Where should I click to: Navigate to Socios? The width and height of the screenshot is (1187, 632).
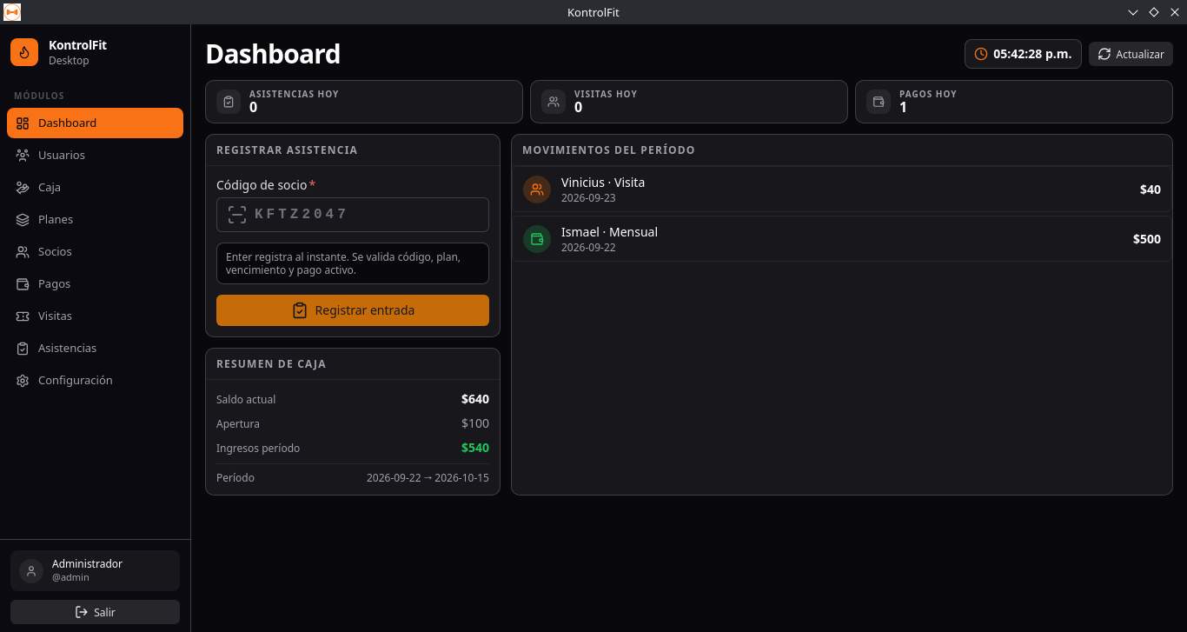[x=96, y=252]
